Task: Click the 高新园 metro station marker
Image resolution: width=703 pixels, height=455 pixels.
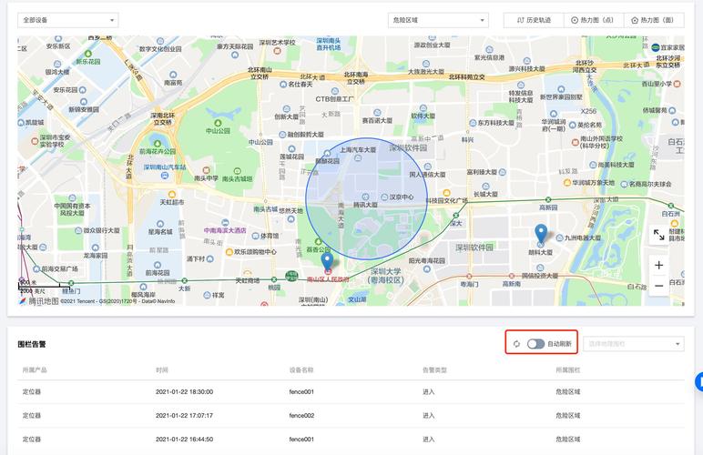Action: coord(548,199)
